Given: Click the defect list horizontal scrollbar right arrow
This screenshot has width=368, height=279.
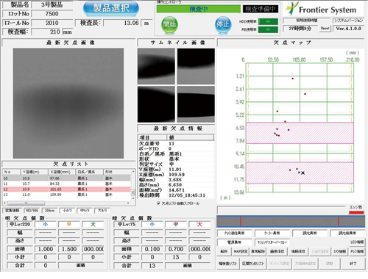Looking at the screenshot, I should click(128, 203).
